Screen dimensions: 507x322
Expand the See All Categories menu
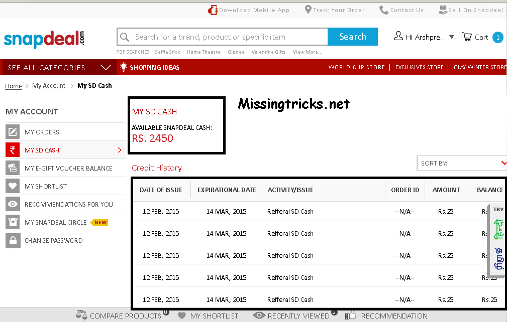pos(59,67)
